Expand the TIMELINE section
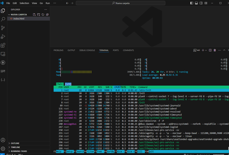 pyautogui.click(x=15, y=147)
